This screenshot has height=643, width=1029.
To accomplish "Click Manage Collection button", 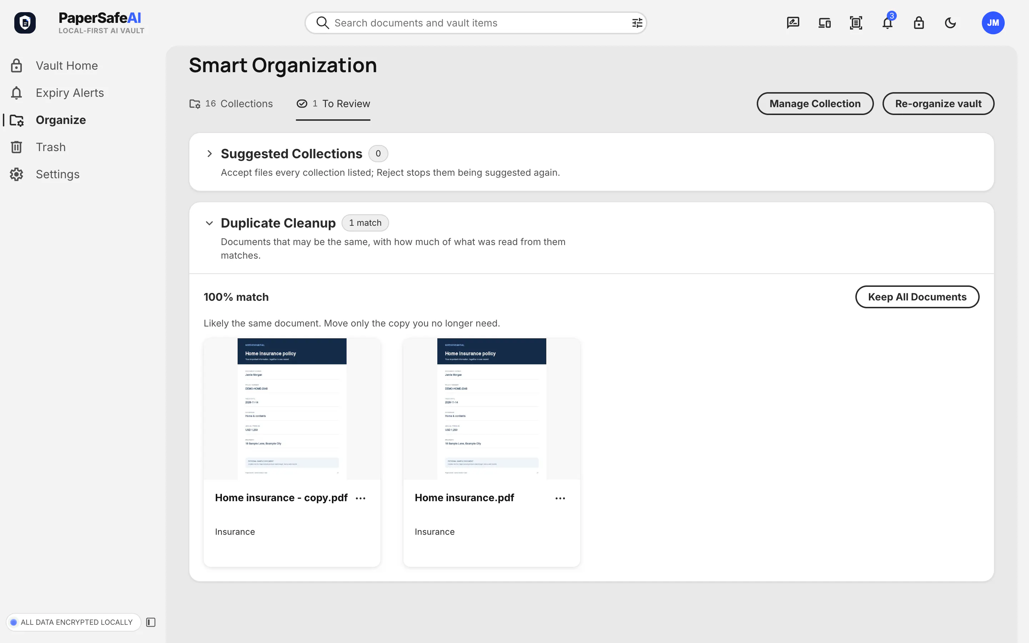I will (x=815, y=104).
